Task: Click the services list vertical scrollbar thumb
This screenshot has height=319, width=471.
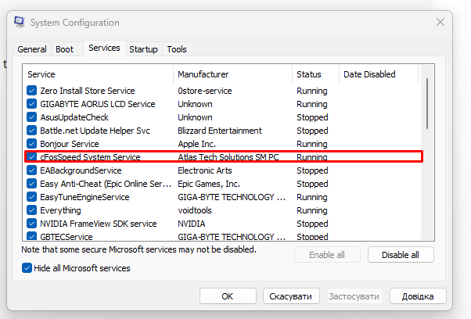Action: tap(427, 104)
